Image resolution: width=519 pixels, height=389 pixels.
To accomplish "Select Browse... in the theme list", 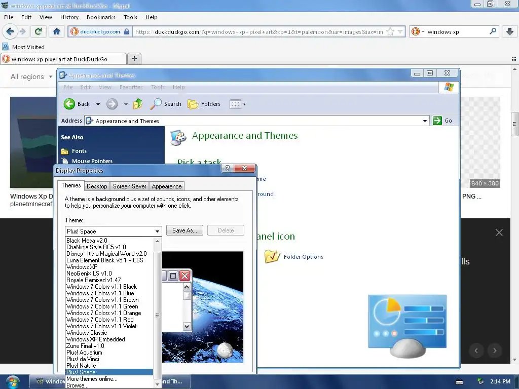I will click(x=109, y=385).
